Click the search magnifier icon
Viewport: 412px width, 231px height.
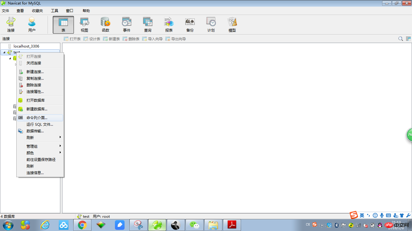(x=401, y=38)
